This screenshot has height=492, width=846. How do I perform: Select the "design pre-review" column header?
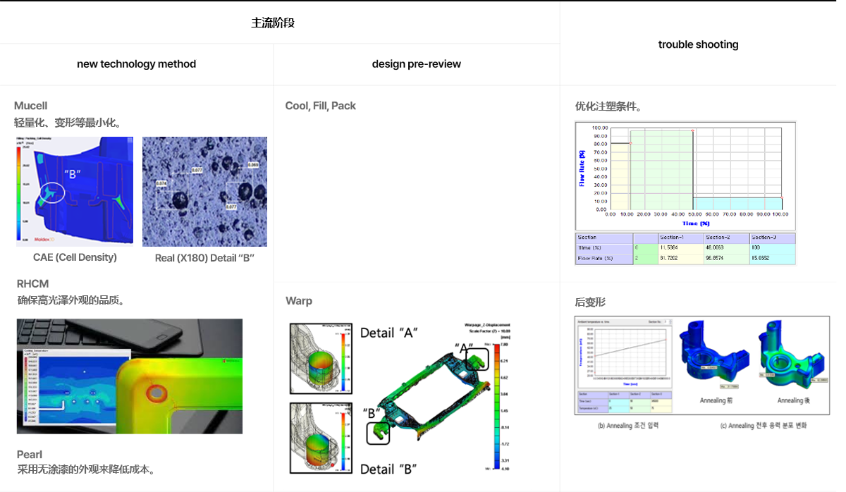pyautogui.click(x=416, y=64)
